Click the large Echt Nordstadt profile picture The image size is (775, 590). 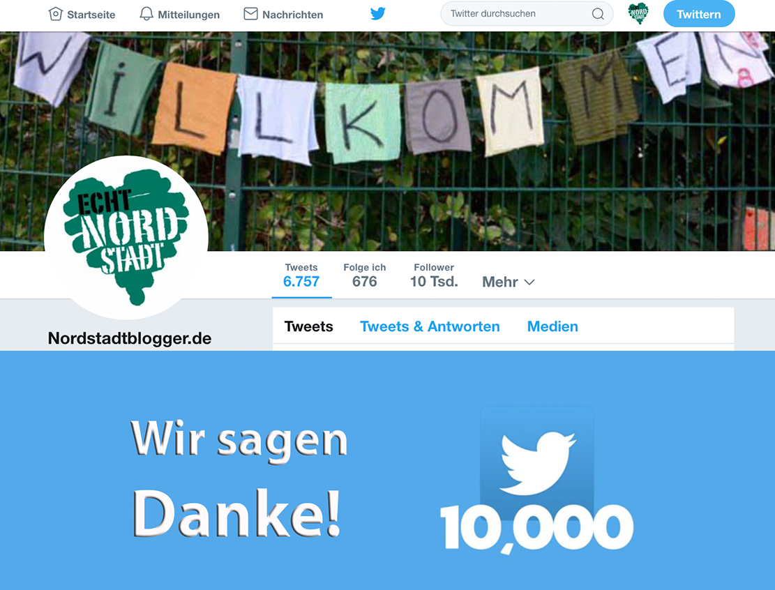point(126,238)
